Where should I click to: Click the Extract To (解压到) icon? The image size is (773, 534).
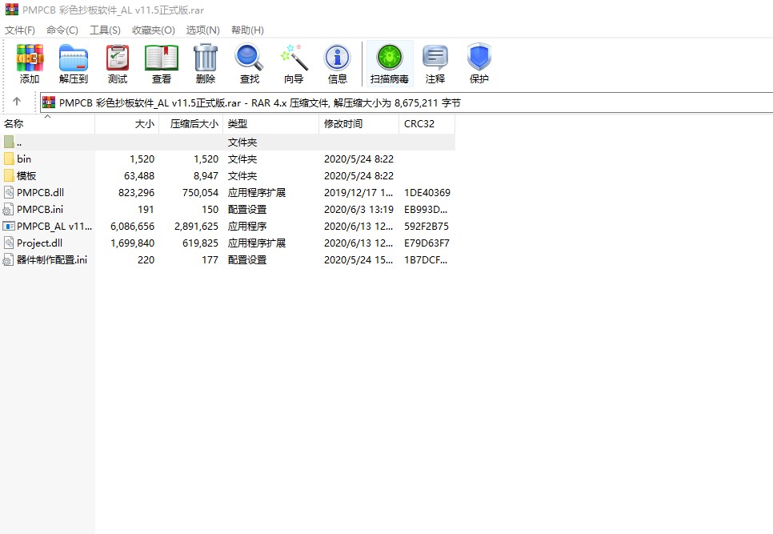tap(74, 58)
